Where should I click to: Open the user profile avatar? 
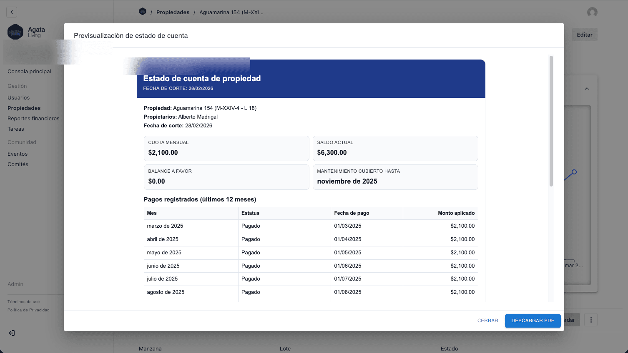592,12
